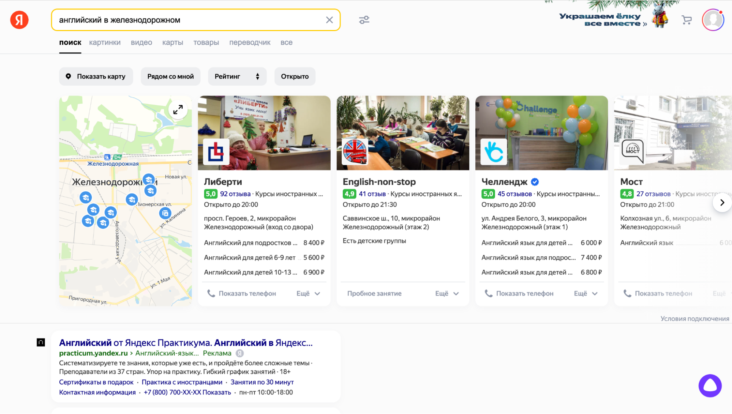
Task: Click Челлендж verified checkmark badge
Action: pyautogui.click(x=535, y=182)
